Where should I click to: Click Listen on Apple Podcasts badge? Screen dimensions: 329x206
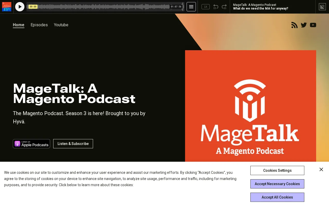[x=31, y=144]
